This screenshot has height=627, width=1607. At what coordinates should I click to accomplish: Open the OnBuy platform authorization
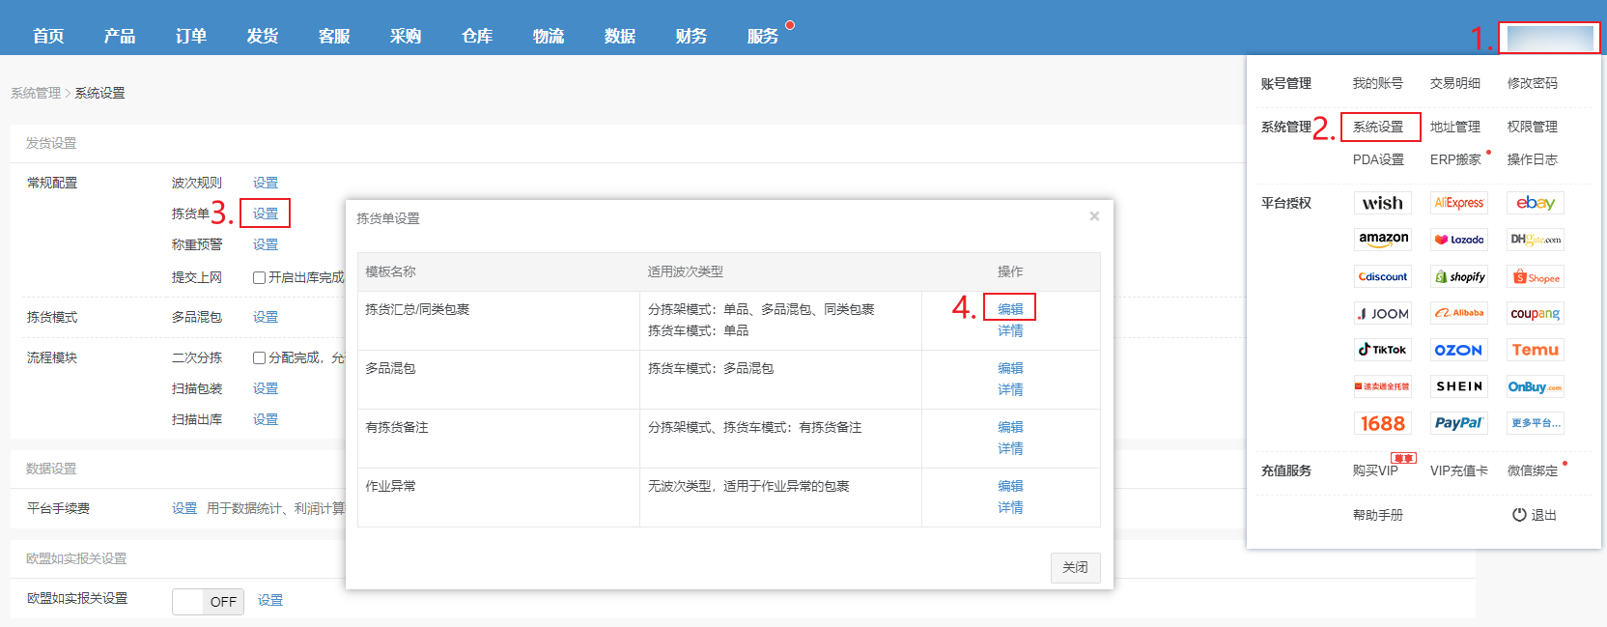click(1535, 386)
